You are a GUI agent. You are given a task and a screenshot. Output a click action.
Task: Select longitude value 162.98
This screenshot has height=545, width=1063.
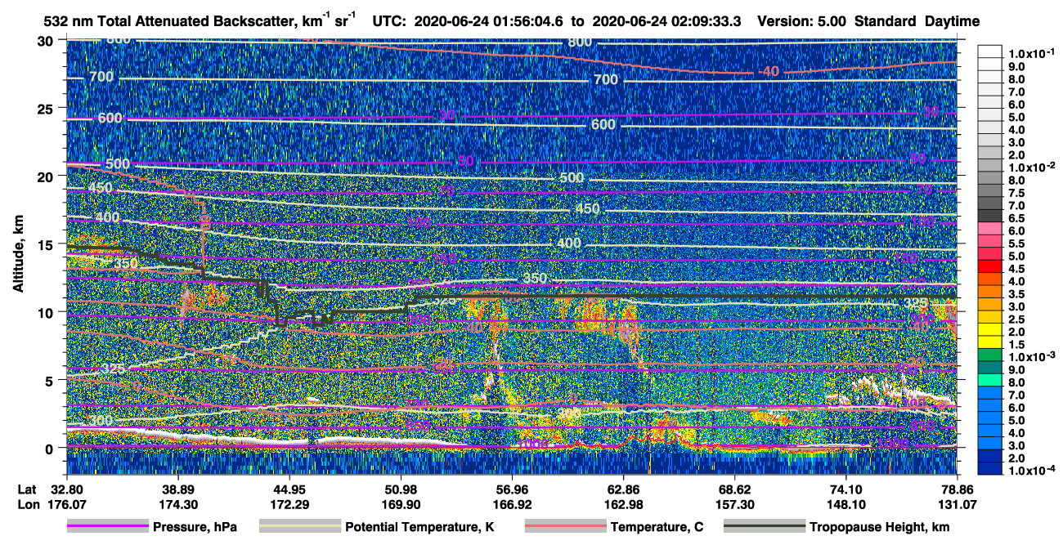623,504
